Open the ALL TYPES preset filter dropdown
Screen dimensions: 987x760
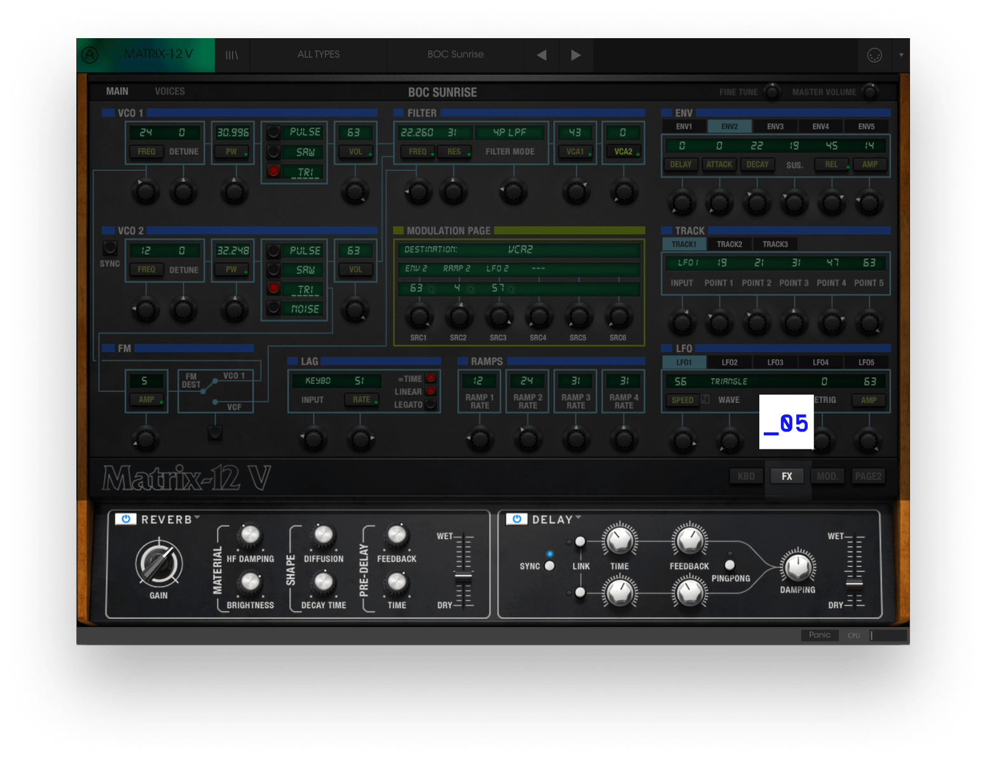coord(319,55)
